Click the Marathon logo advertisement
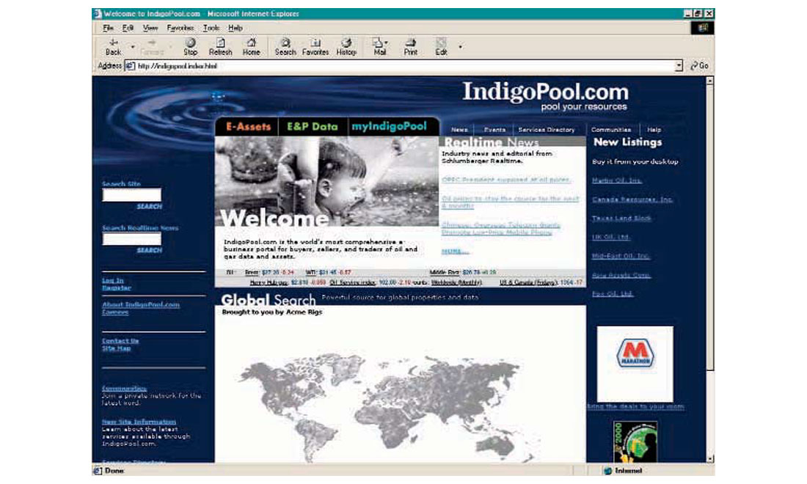 635,364
